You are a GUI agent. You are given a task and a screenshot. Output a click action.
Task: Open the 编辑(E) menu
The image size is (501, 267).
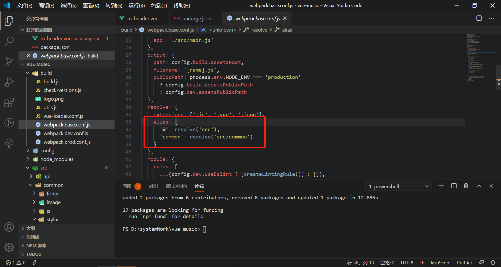point(46,5)
